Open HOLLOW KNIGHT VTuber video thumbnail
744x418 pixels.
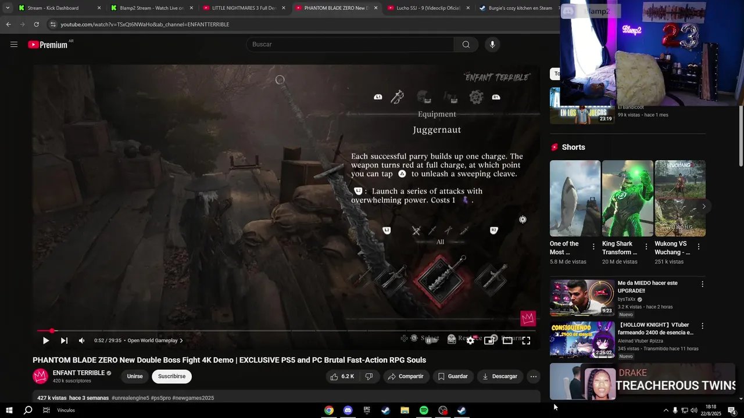[582, 340]
